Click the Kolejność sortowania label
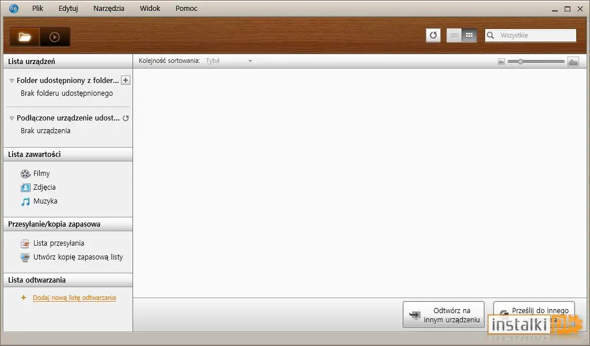This screenshot has width=590, height=346. (169, 61)
